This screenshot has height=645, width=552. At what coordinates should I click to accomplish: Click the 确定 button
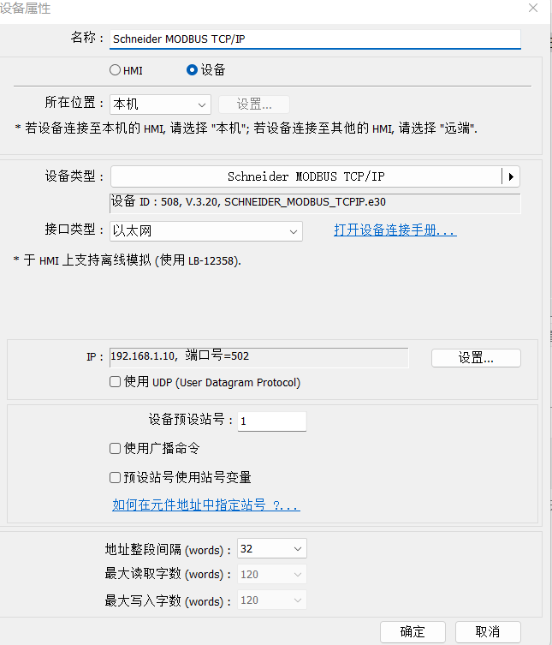(x=413, y=631)
